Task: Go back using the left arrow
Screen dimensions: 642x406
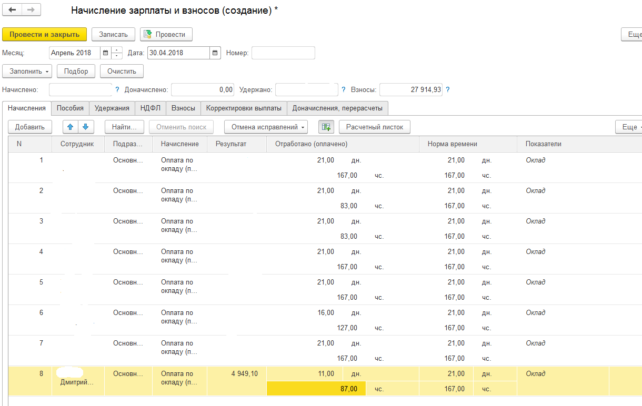Action: pos(13,11)
